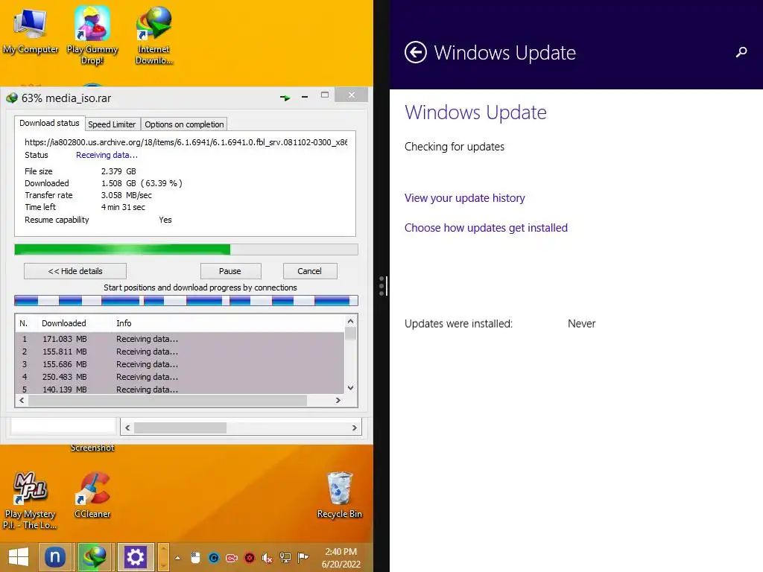Select connection row with 155.811 MB
This screenshot has width=763, height=572.
[180, 352]
